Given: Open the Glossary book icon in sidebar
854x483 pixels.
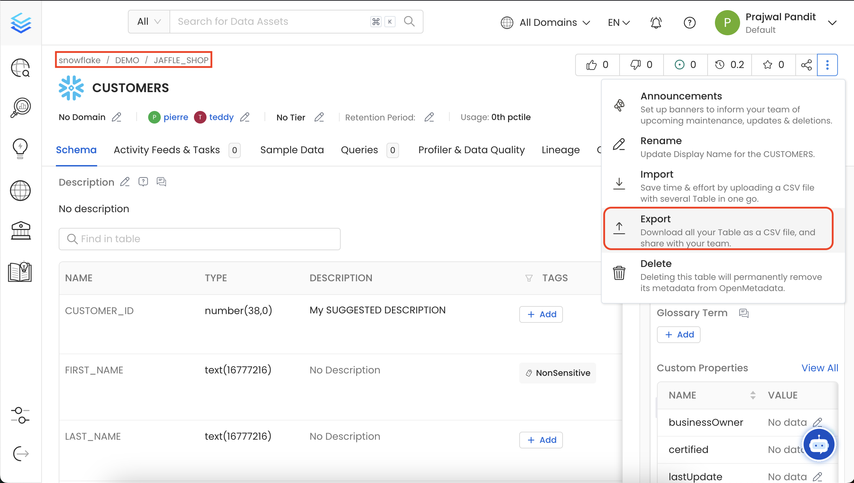Looking at the screenshot, I should [x=20, y=272].
